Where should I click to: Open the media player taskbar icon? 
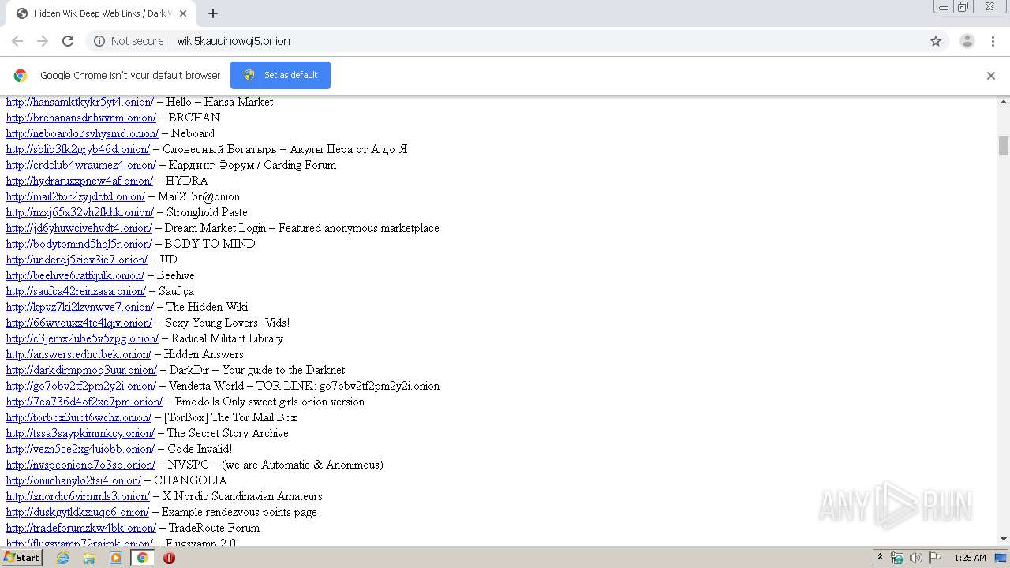[x=116, y=558]
